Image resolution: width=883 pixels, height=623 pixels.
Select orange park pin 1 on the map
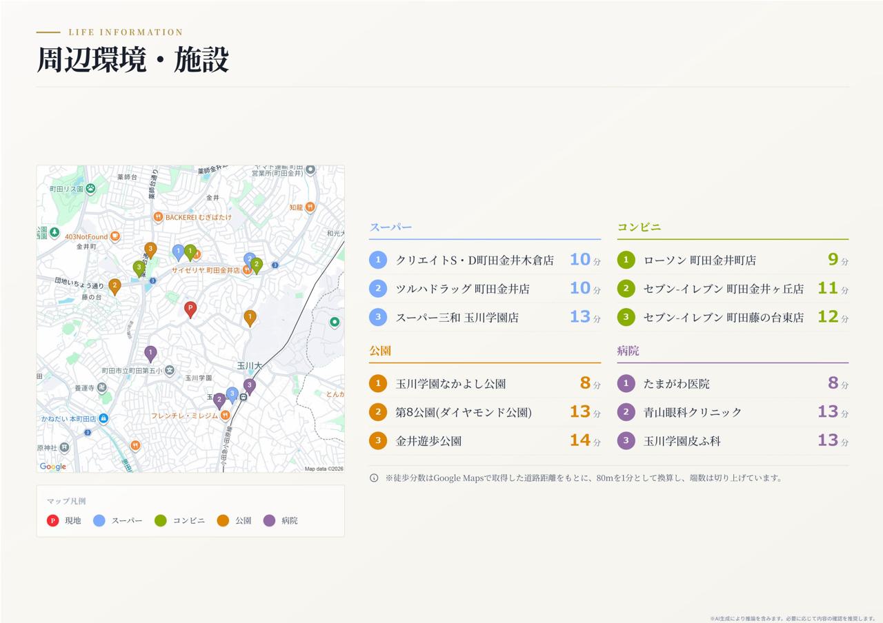coord(250,318)
